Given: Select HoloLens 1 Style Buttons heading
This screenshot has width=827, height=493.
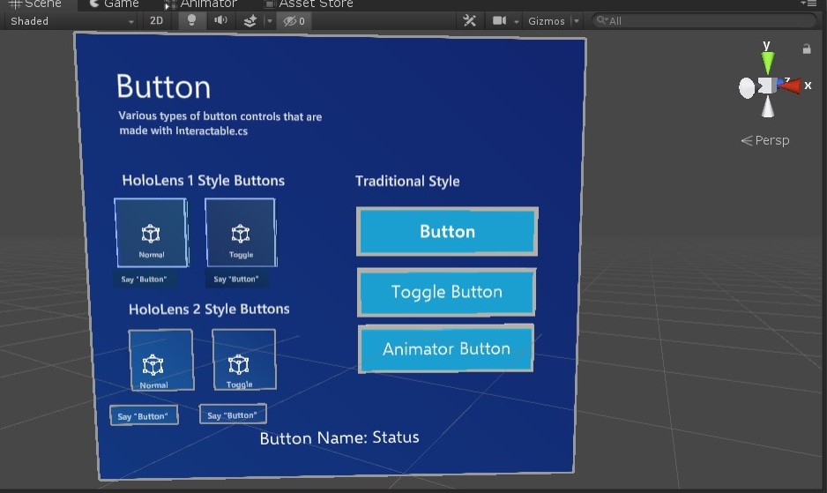Looking at the screenshot, I should pos(203,181).
